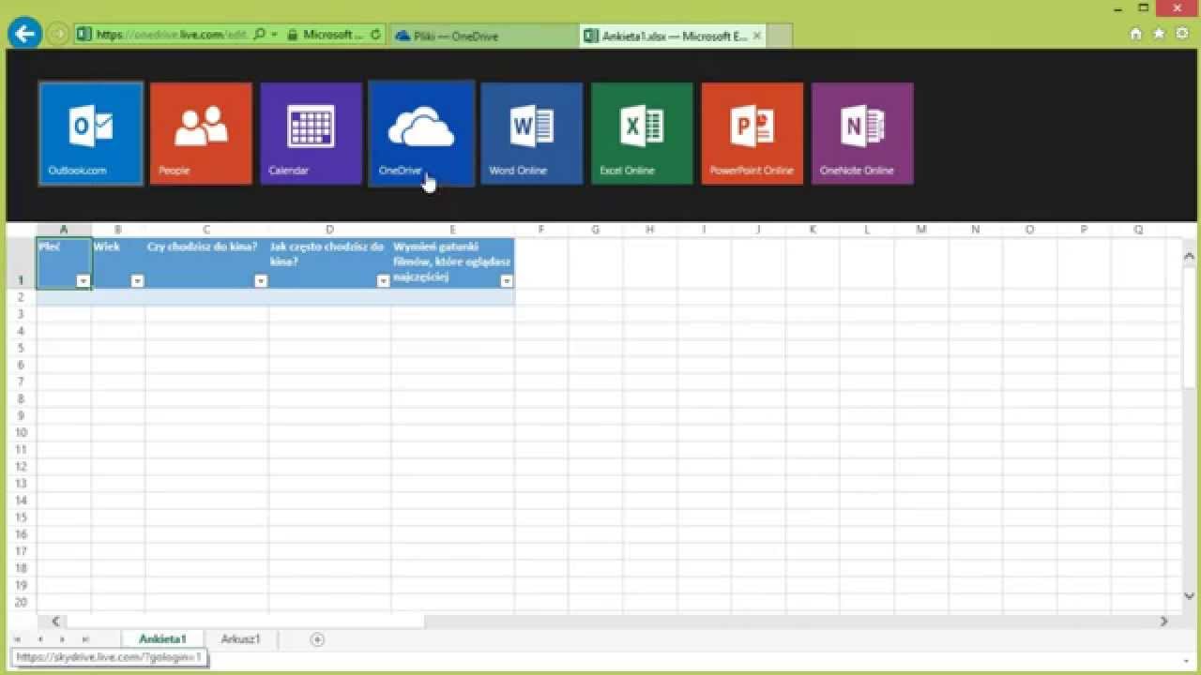Open the Calendar tile

pyautogui.click(x=312, y=133)
